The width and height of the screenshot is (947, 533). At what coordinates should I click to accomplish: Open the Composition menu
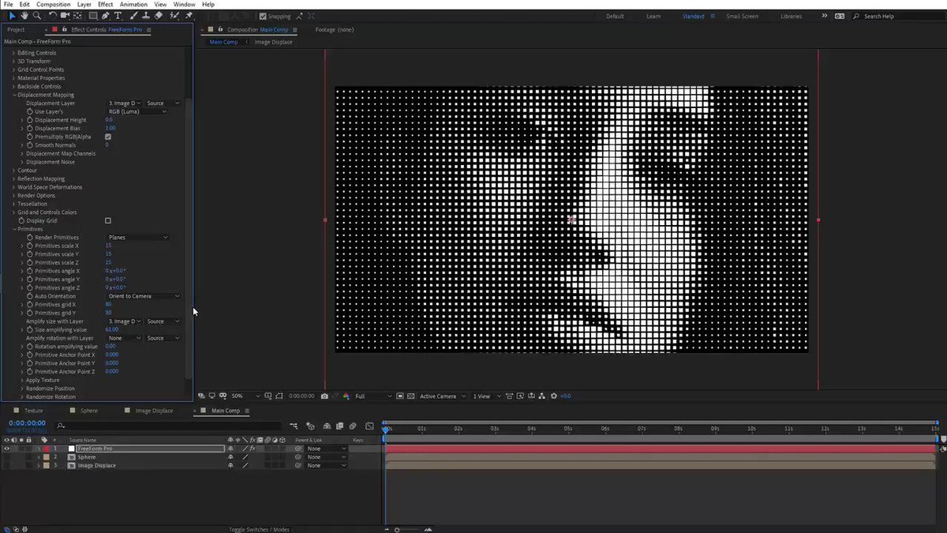coord(54,4)
